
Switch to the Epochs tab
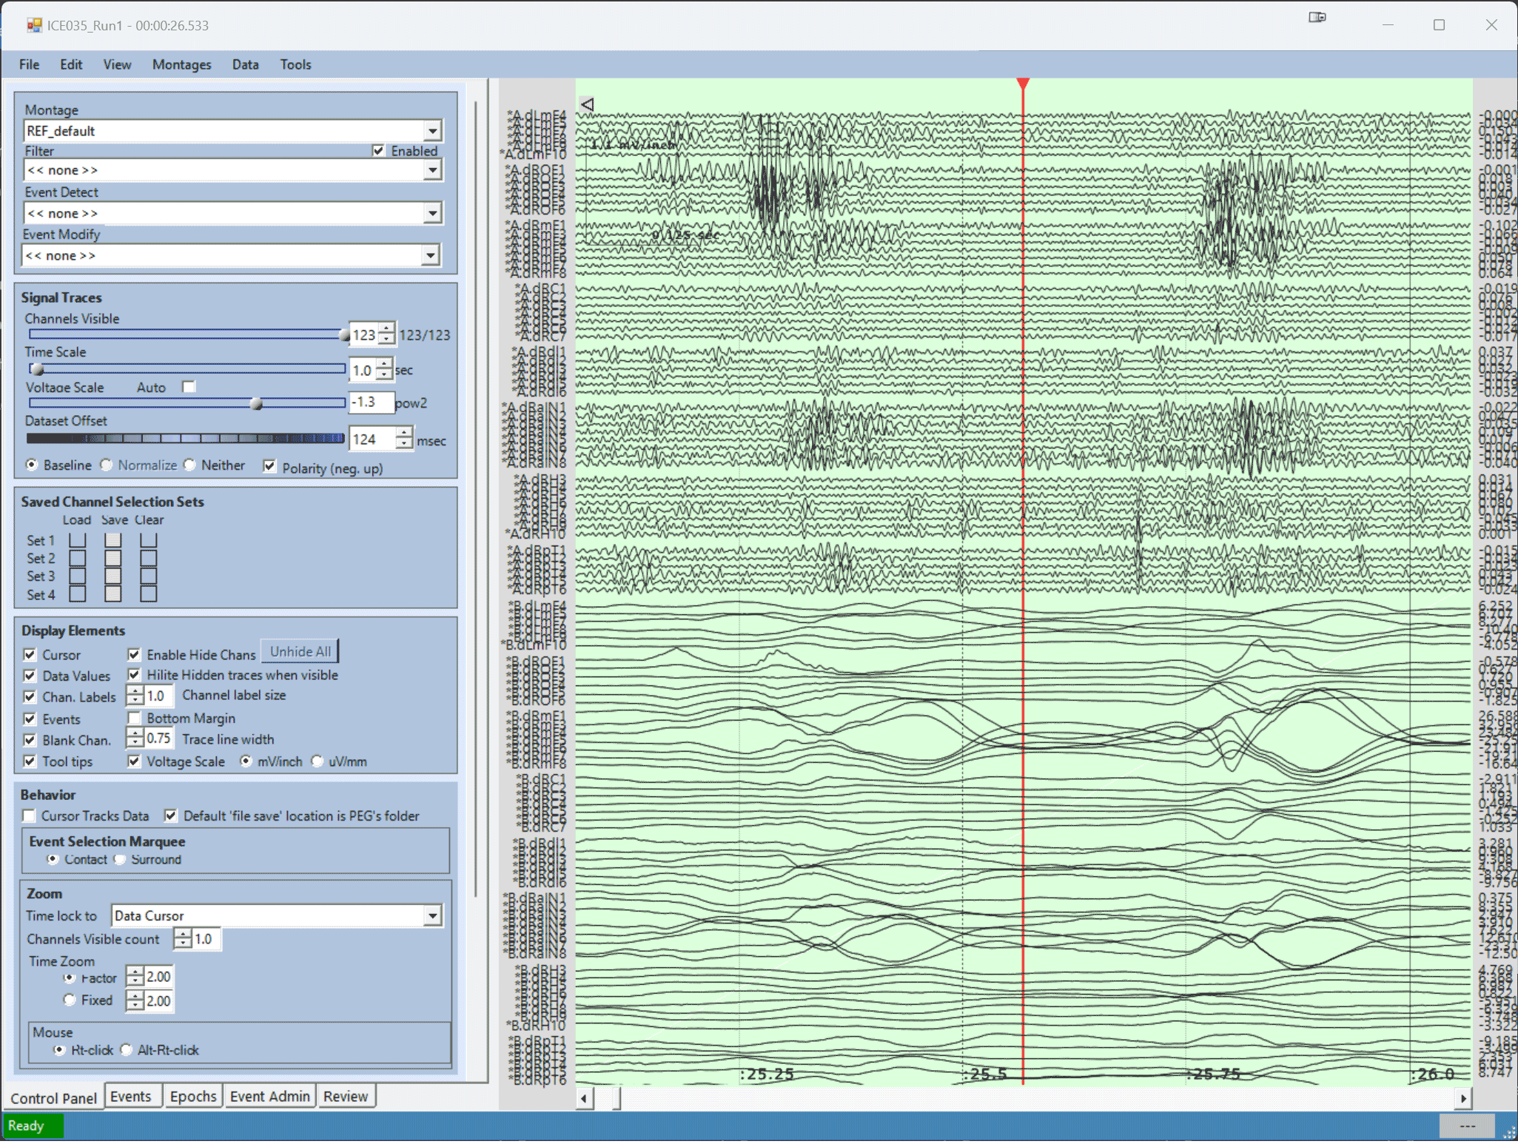click(x=192, y=1097)
